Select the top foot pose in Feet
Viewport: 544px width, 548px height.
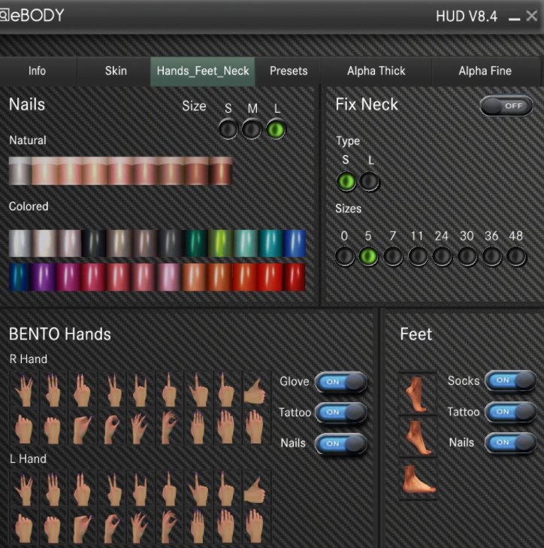coord(417,393)
